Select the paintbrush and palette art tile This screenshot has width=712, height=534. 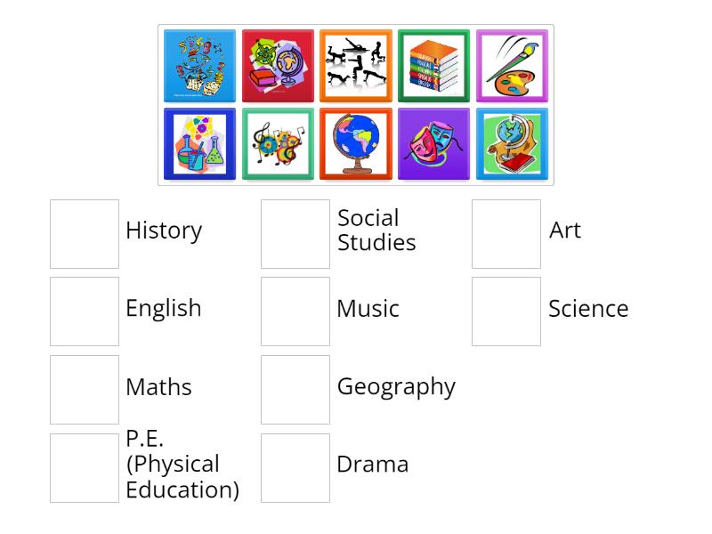tap(512, 65)
